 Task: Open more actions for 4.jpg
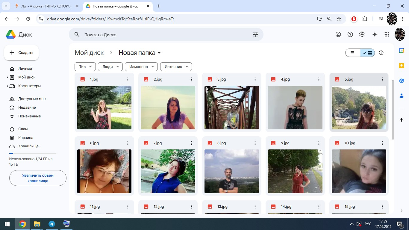tap(319, 79)
